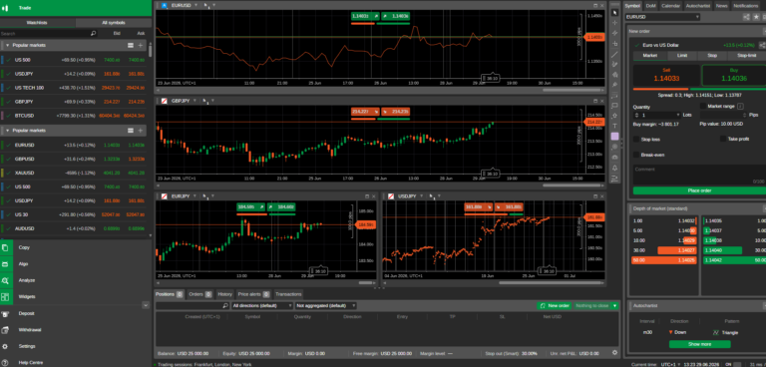Switch to the All symbols tab

click(x=114, y=23)
